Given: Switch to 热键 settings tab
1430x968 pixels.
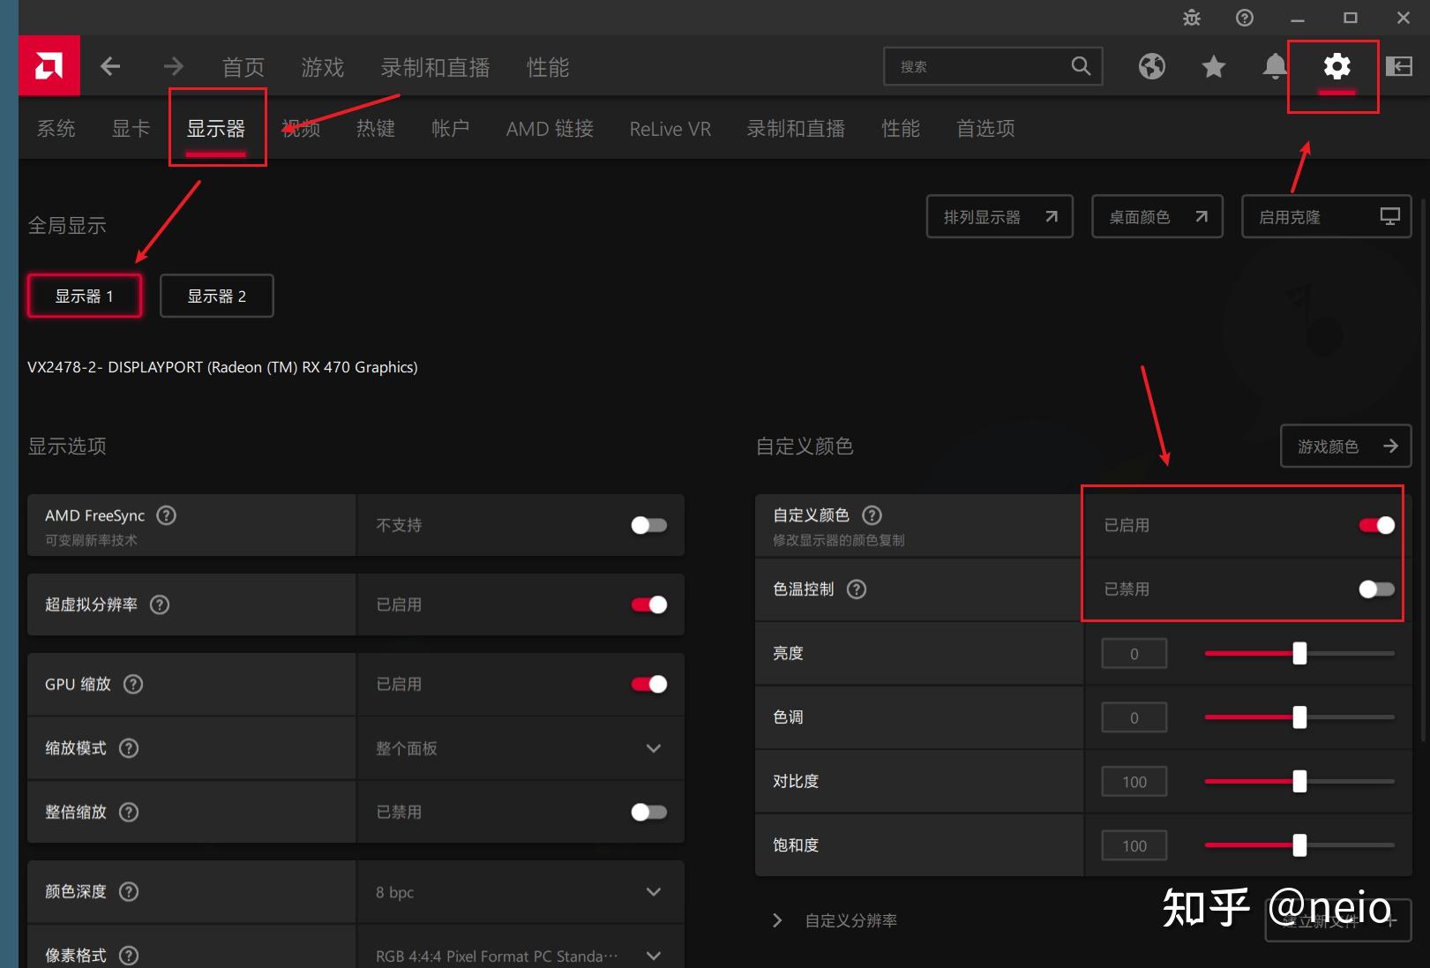Looking at the screenshot, I should pos(376,129).
